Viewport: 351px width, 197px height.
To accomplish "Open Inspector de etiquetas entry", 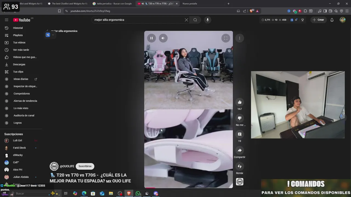I will [21, 86].
